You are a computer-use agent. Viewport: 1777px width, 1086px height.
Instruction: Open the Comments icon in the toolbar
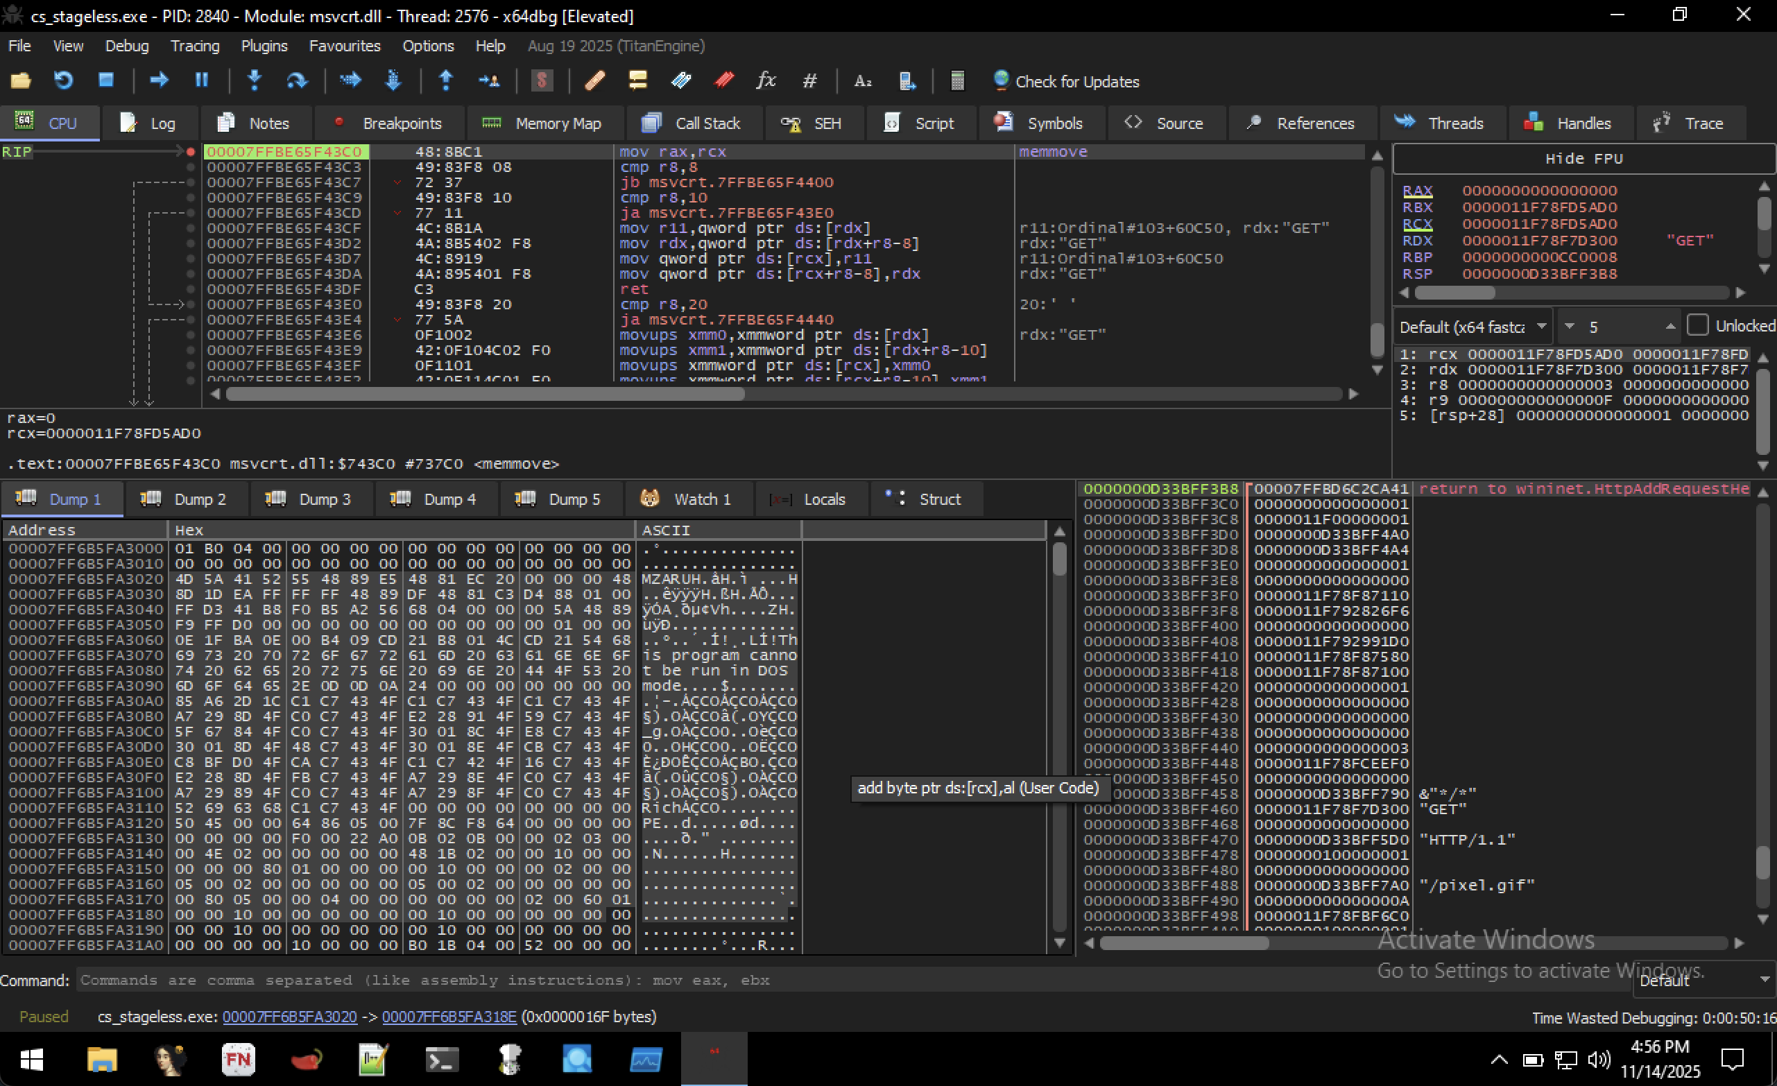637,80
